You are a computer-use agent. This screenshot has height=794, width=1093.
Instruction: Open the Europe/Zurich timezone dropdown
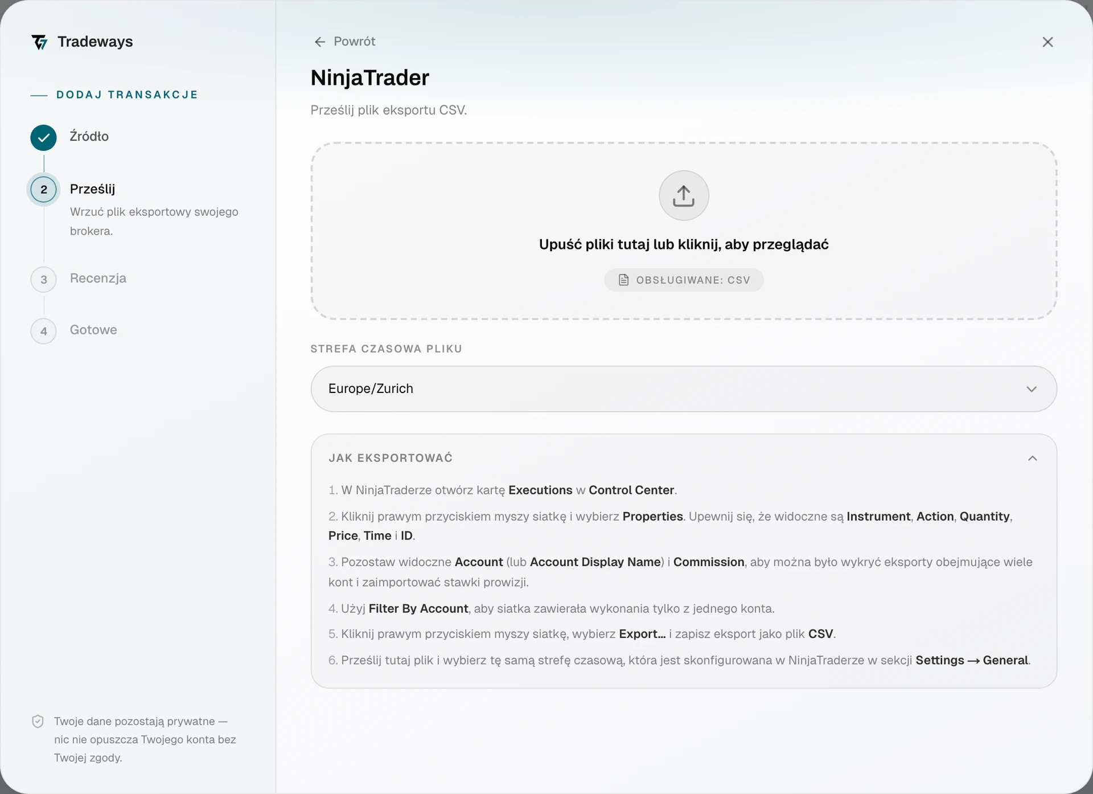tap(684, 389)
